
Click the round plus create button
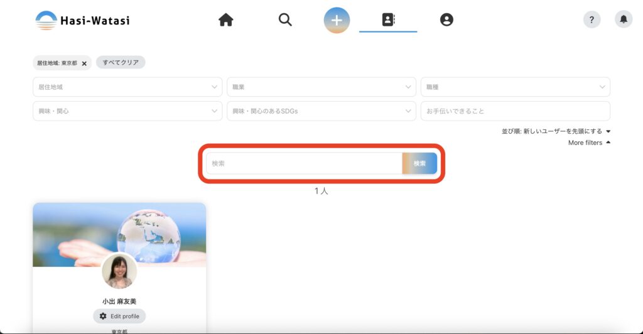point(337,20)
